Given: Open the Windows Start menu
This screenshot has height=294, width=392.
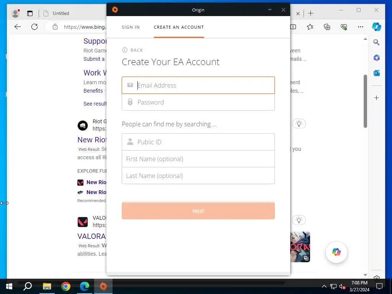Looking at the screenshot, I should click(x=9, y=286).
